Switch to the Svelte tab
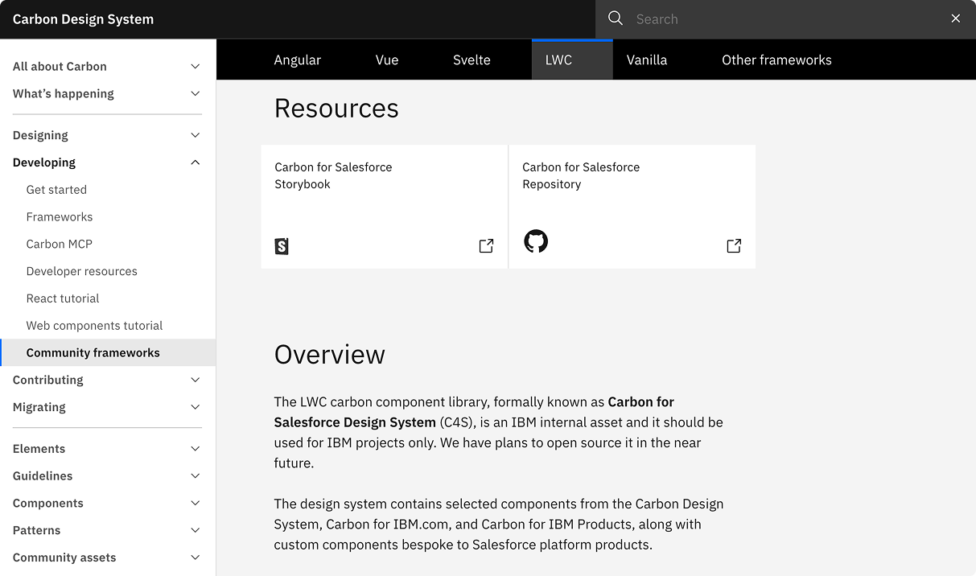The image size is (976, 576). pos(472,60)
